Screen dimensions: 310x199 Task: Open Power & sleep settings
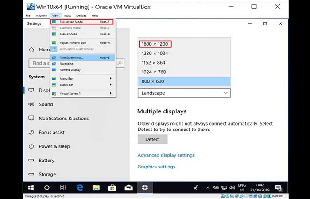coord(50,146)
